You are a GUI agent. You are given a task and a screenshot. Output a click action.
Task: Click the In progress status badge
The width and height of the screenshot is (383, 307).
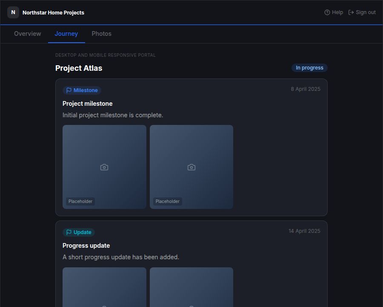309,68
